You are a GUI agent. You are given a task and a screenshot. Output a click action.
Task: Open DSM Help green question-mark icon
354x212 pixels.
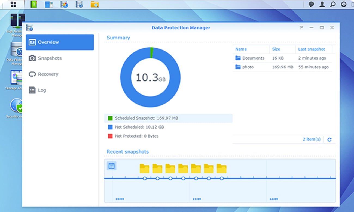(34, 4)
